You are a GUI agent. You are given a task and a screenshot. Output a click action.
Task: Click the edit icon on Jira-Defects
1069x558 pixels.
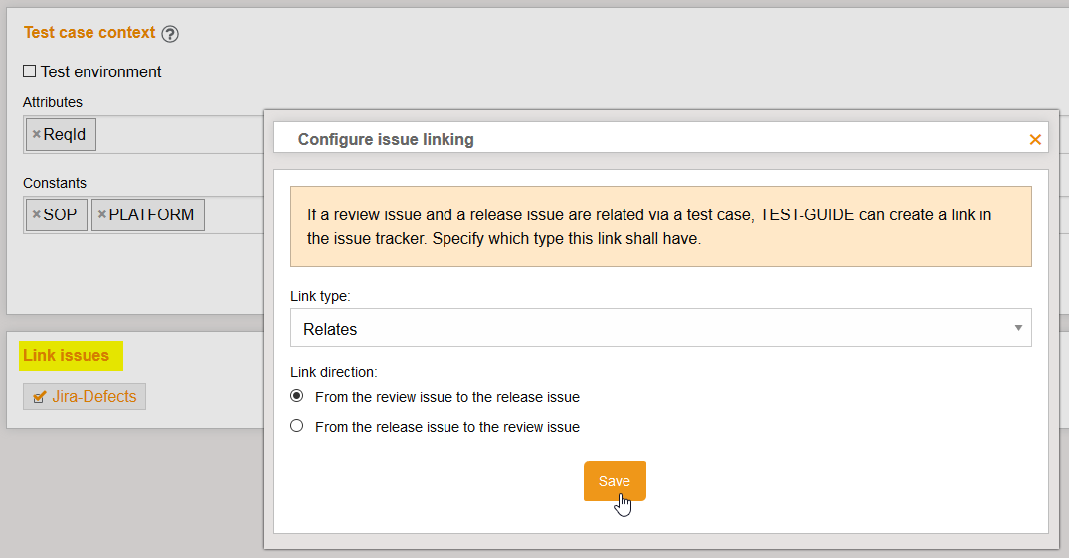click(40, 397)
